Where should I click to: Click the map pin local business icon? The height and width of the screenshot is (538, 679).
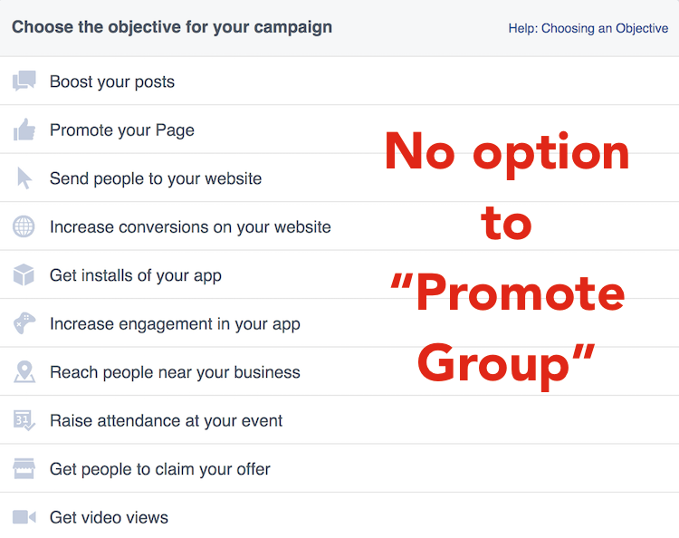(24, 372)
